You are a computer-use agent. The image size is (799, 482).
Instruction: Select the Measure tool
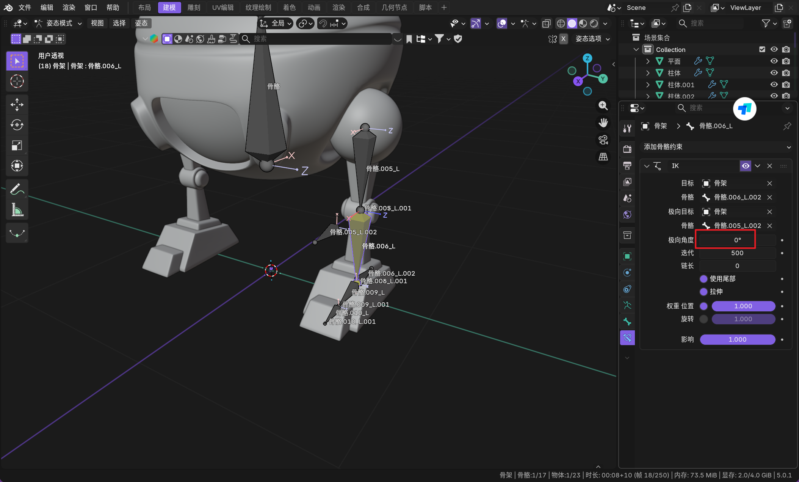coord(17,209)
